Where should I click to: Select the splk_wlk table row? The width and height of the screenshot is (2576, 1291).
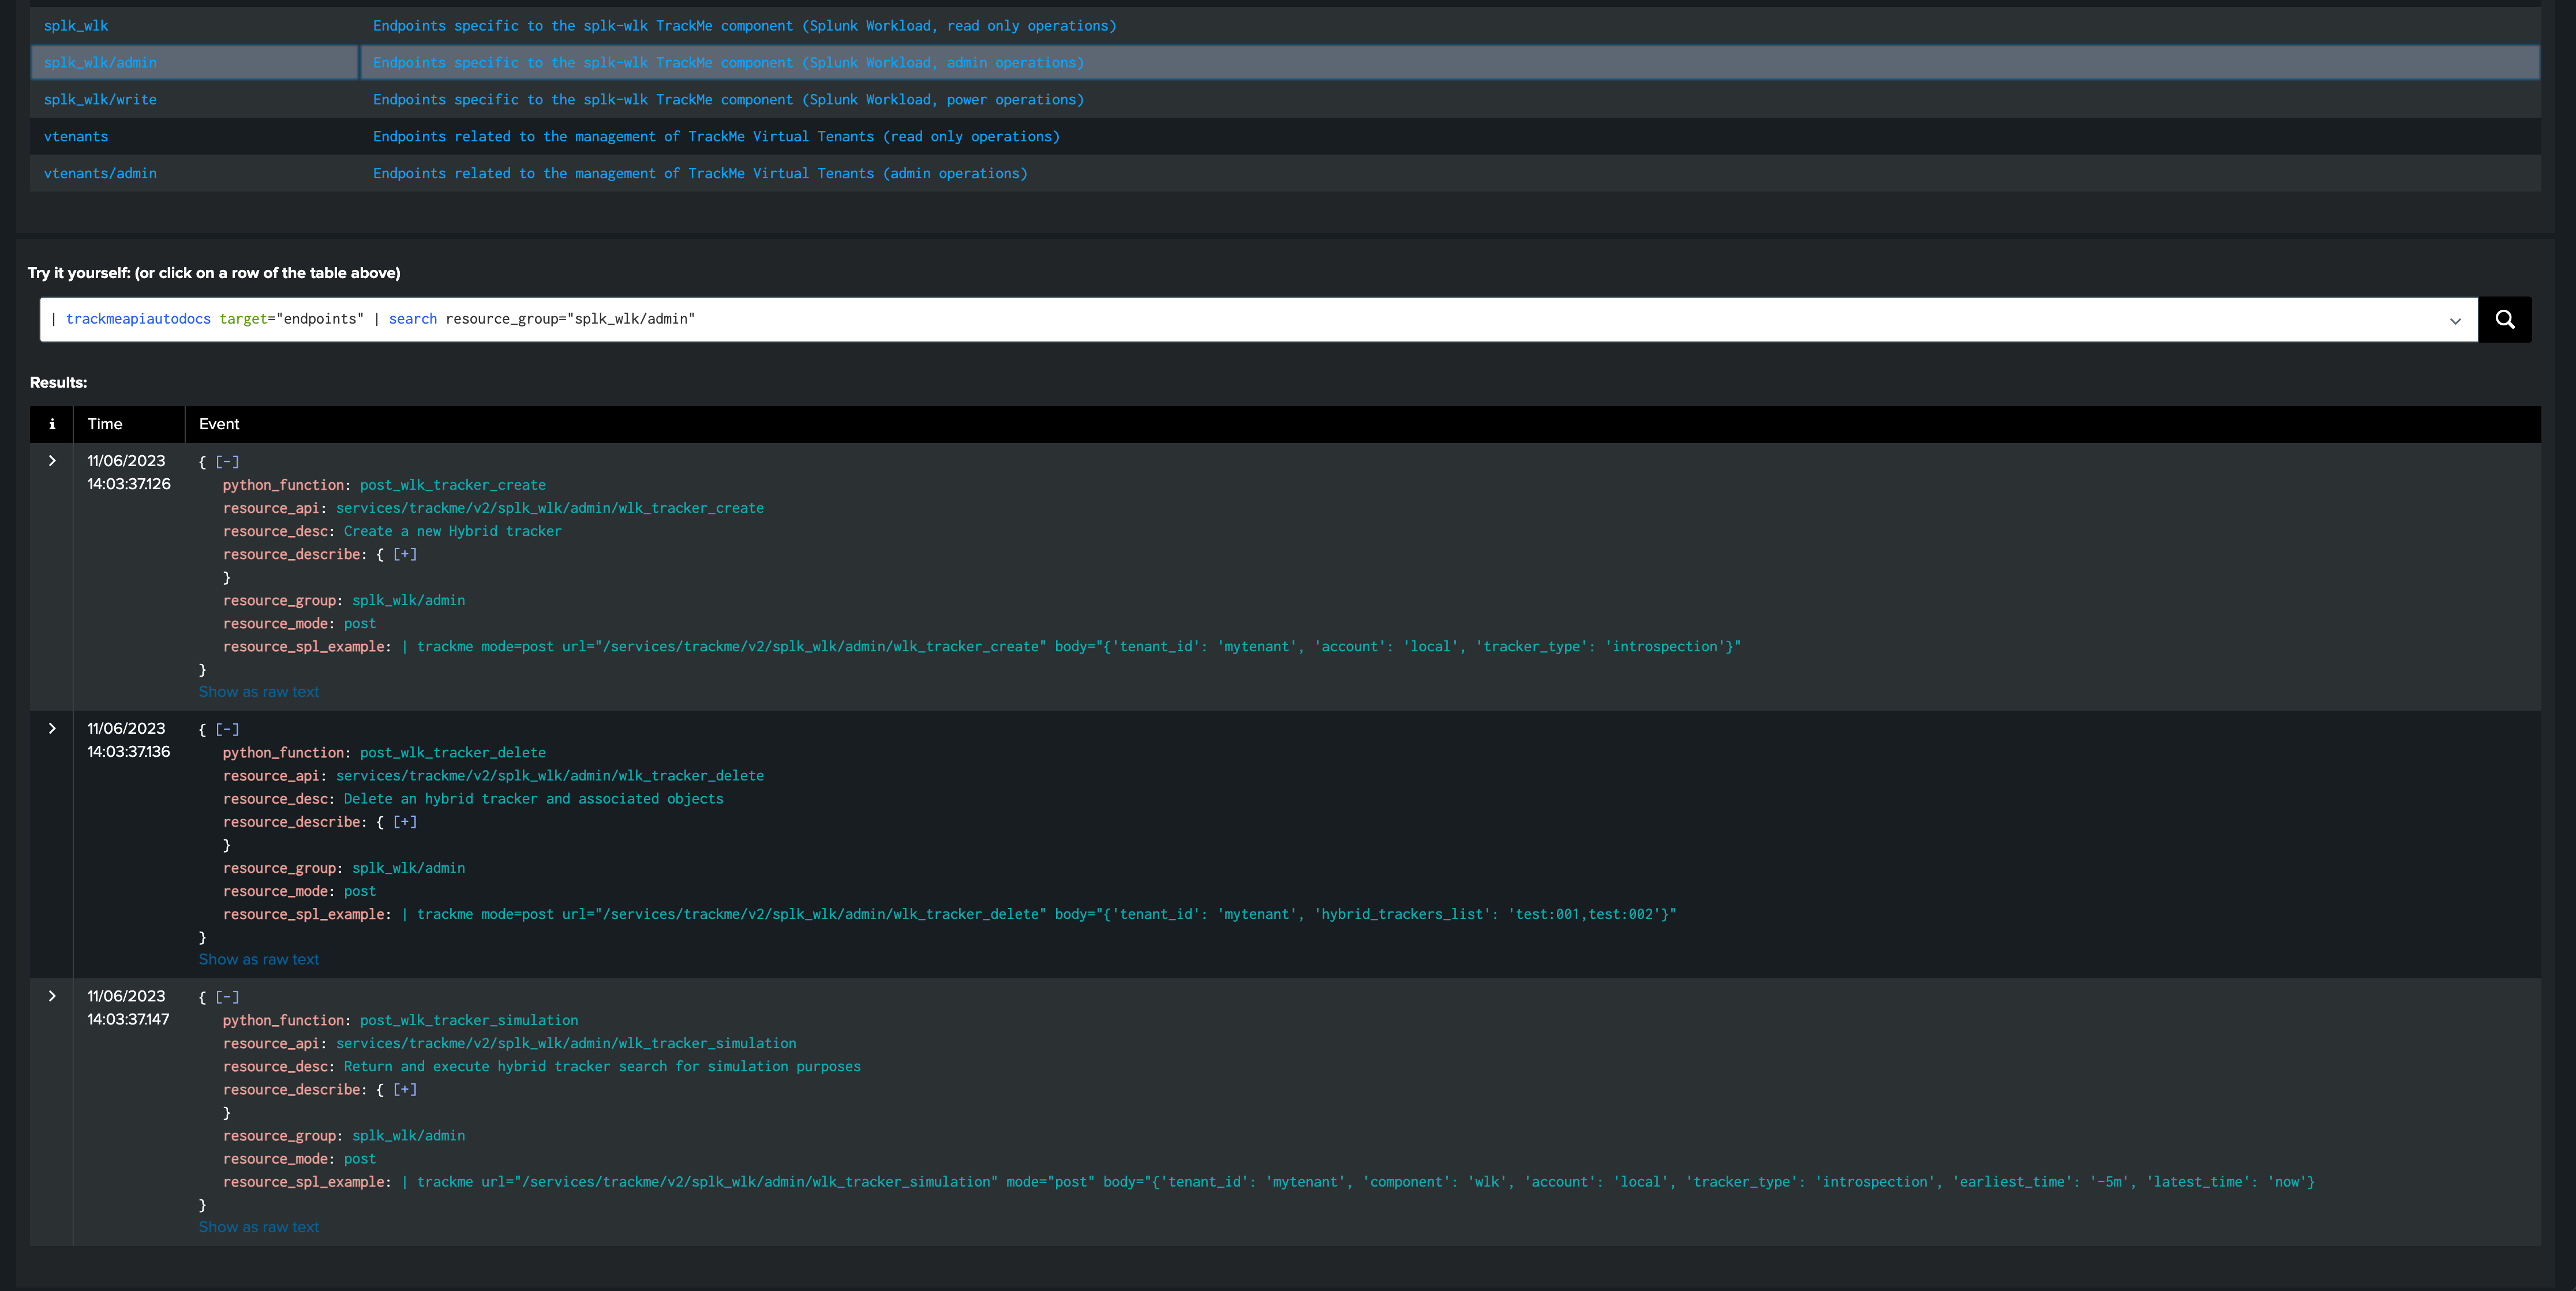1285,26
